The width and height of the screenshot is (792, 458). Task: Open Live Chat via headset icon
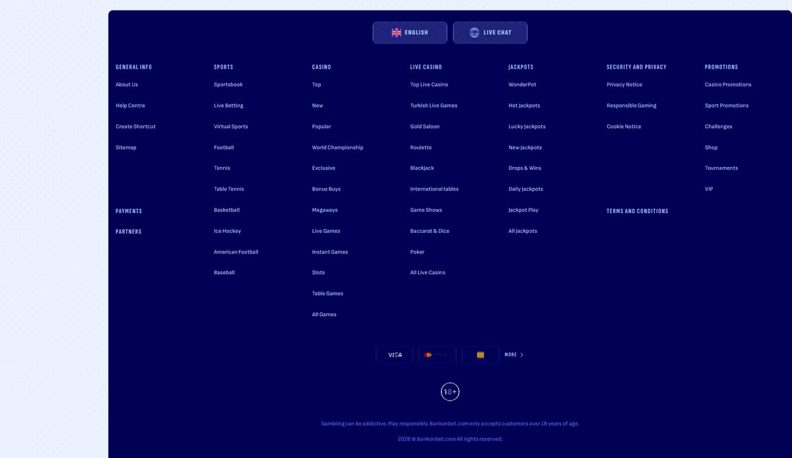(474, 32)
